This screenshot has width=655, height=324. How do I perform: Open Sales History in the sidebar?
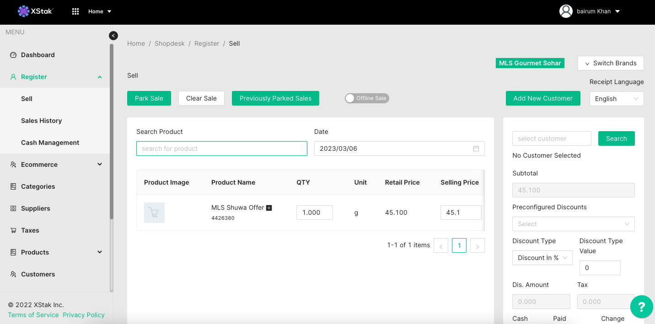click(x=41, y=121)
